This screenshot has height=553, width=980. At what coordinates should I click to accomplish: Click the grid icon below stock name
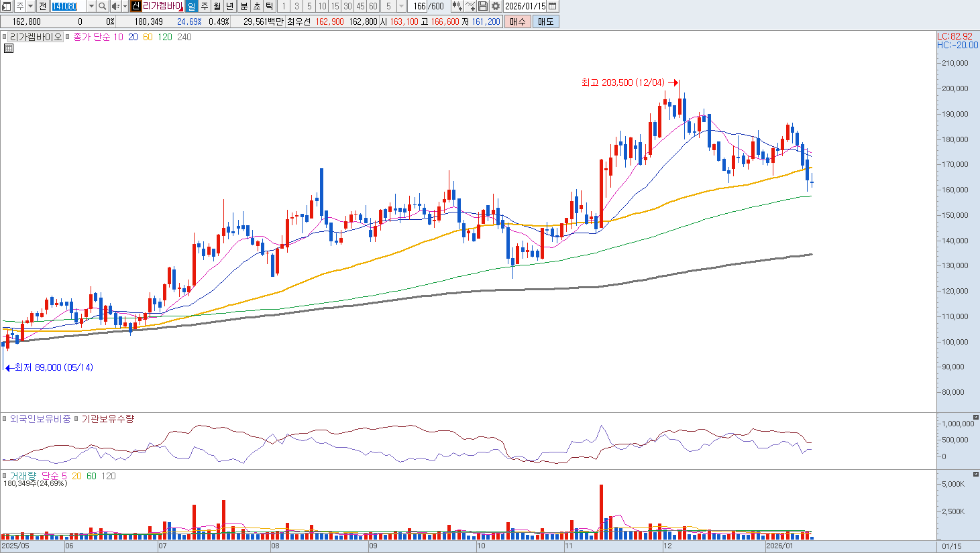click(x=9, y=48)
